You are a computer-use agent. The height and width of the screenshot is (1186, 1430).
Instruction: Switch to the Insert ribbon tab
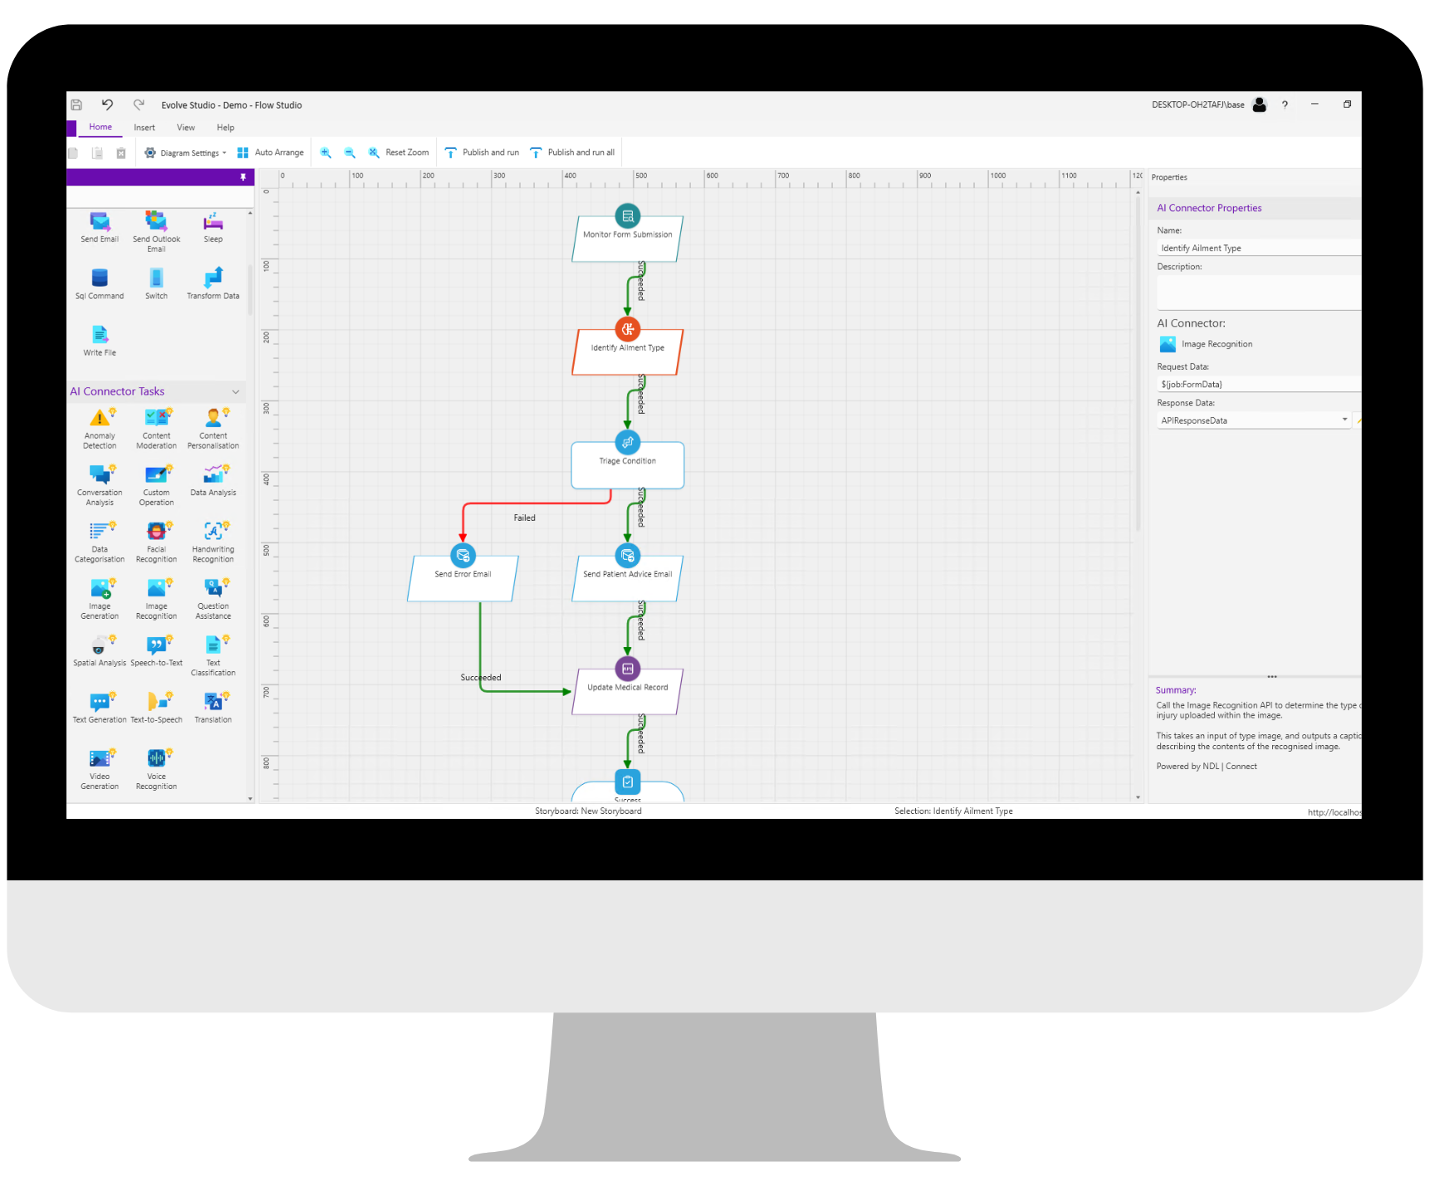[x=144, y=127]
